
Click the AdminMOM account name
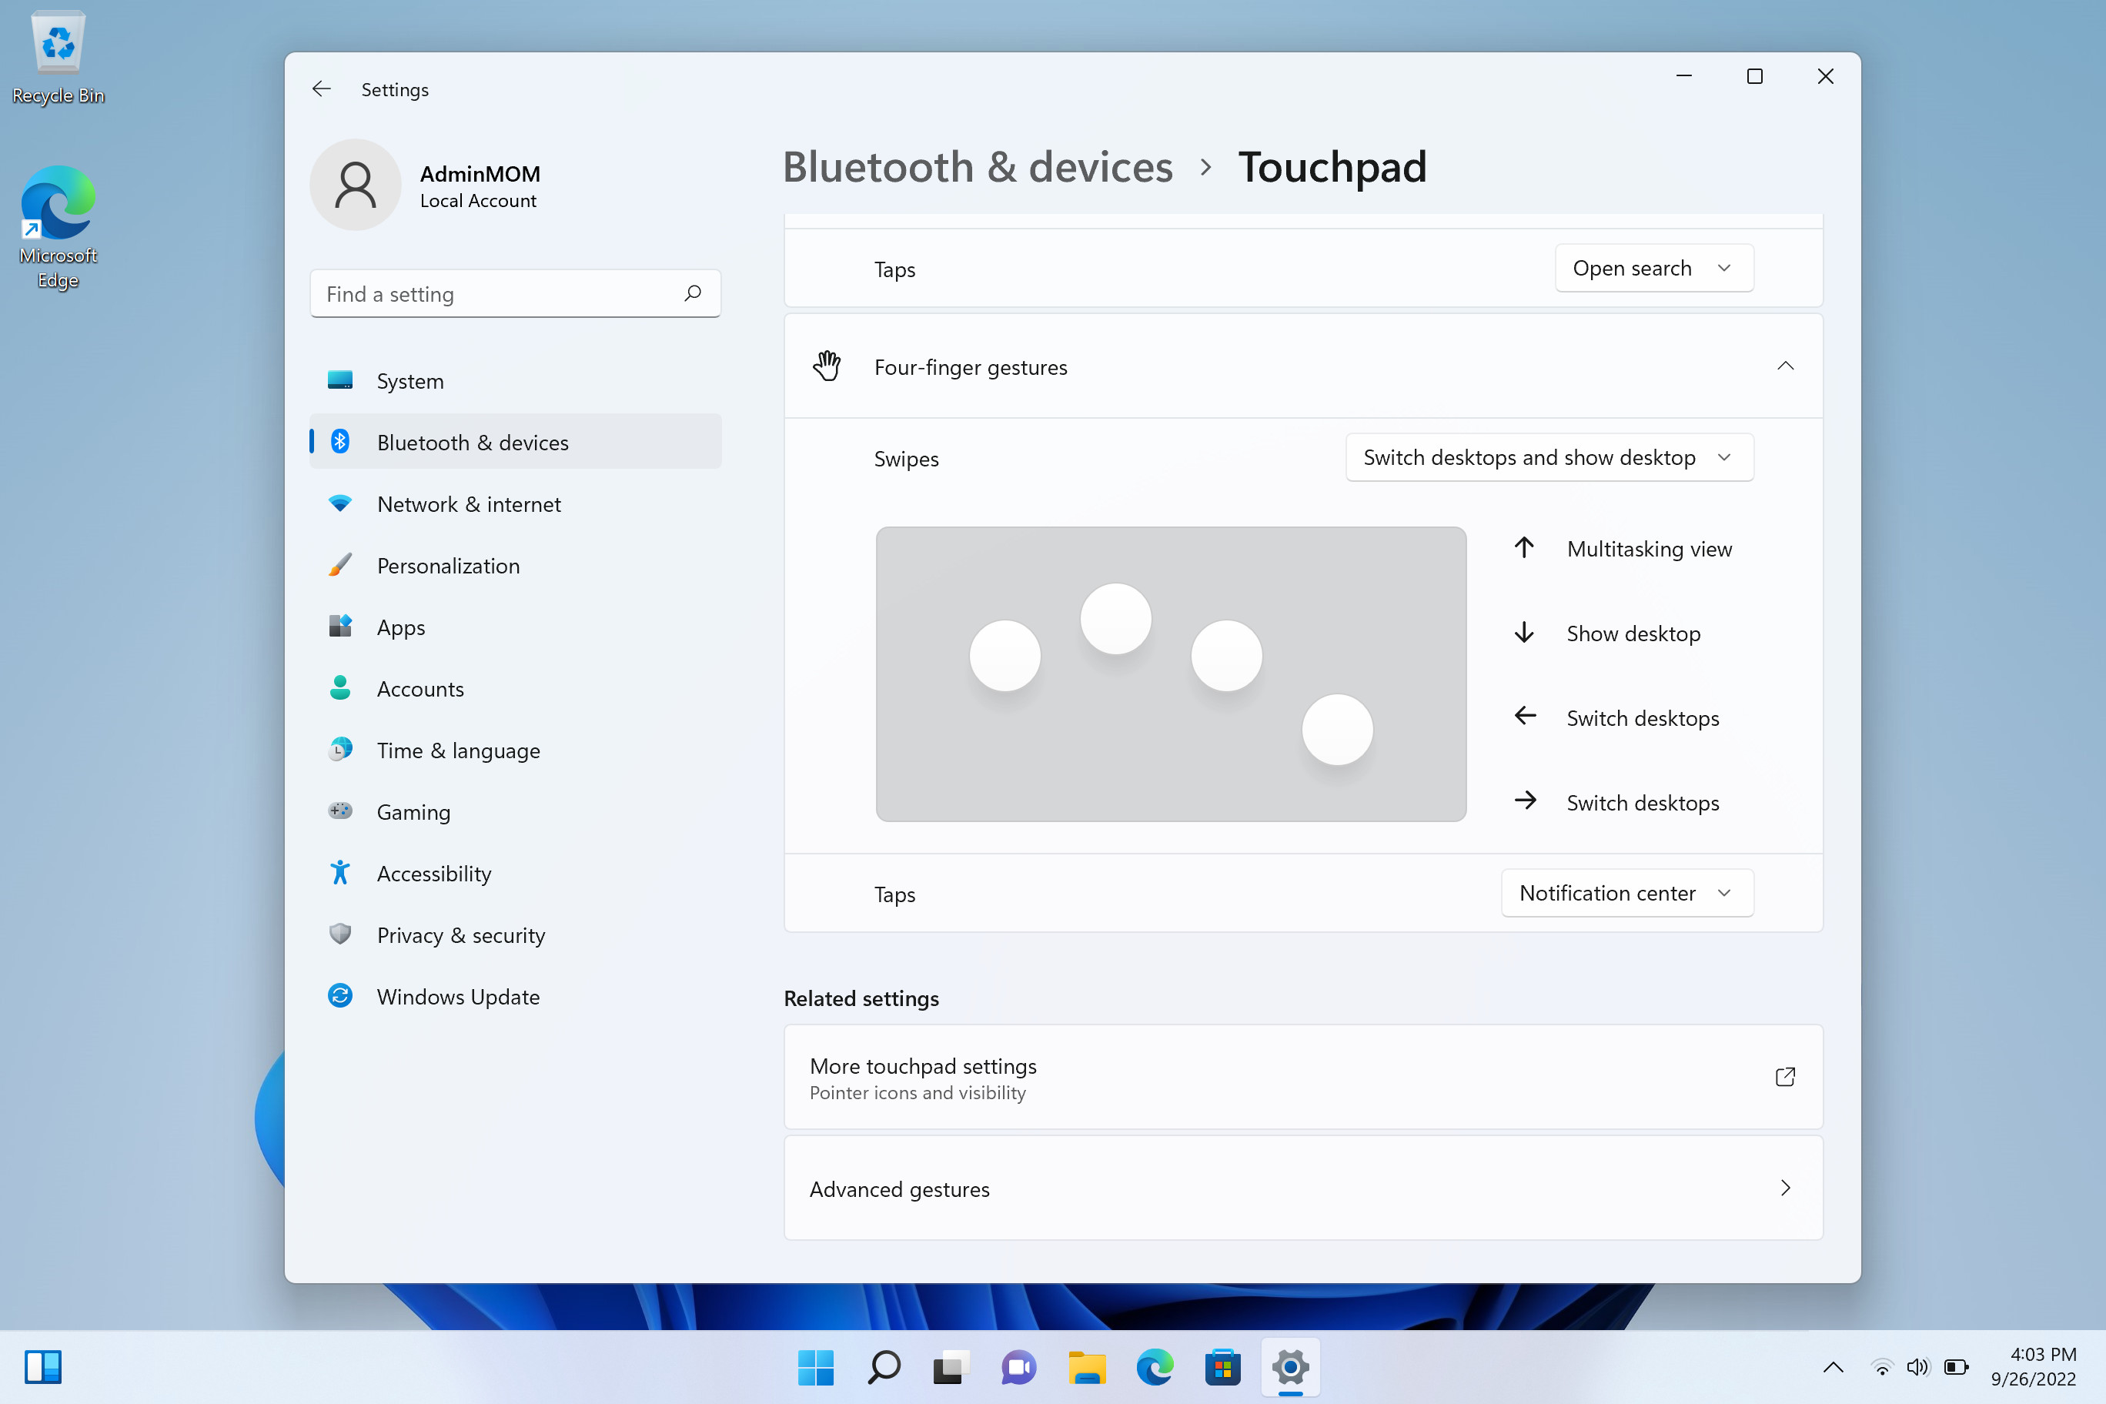480,174
